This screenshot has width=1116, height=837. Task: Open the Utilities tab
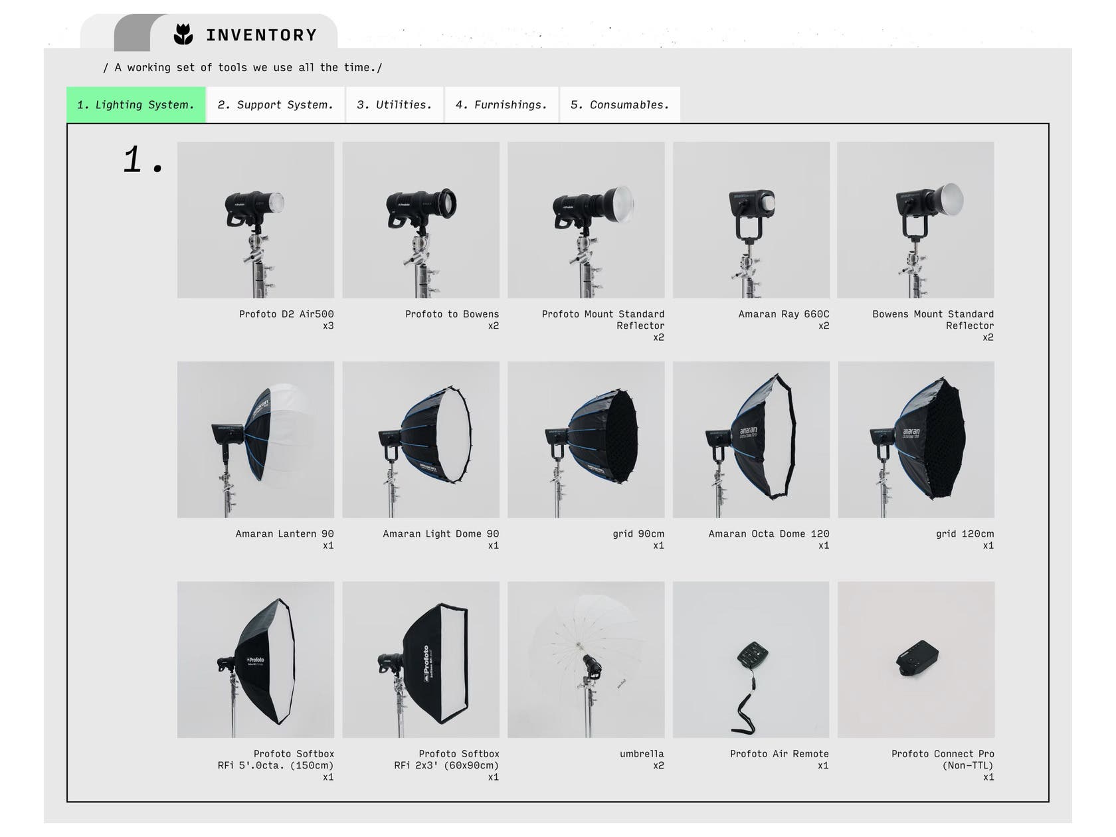(394, 105)
